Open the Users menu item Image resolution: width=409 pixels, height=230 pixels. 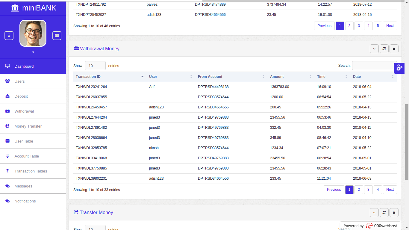coord(33,81)
